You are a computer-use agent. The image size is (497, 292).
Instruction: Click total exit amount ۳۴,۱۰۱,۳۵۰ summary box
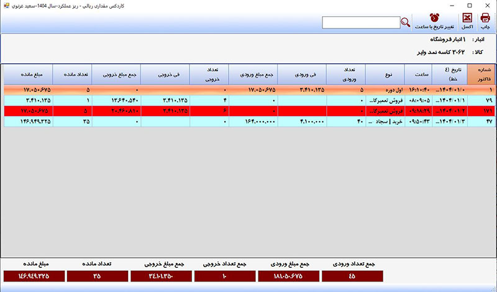click(161, 276)
